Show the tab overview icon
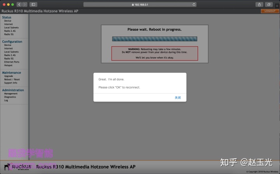This screenshot has width=280, height=174. [x=269, y=5]
